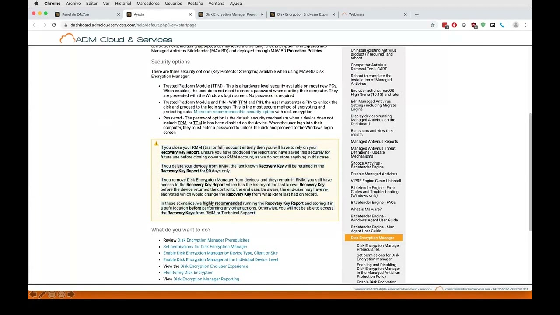Open 'Display devices running Managed Antivirus on the Dashboard'
The width and height of the screenshot is (560, 315).
373,120
